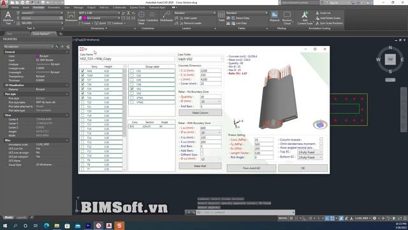
Task: Open the dimension layer Use Current dropdown
Action: pyautogui.click(x=119, y=18)
